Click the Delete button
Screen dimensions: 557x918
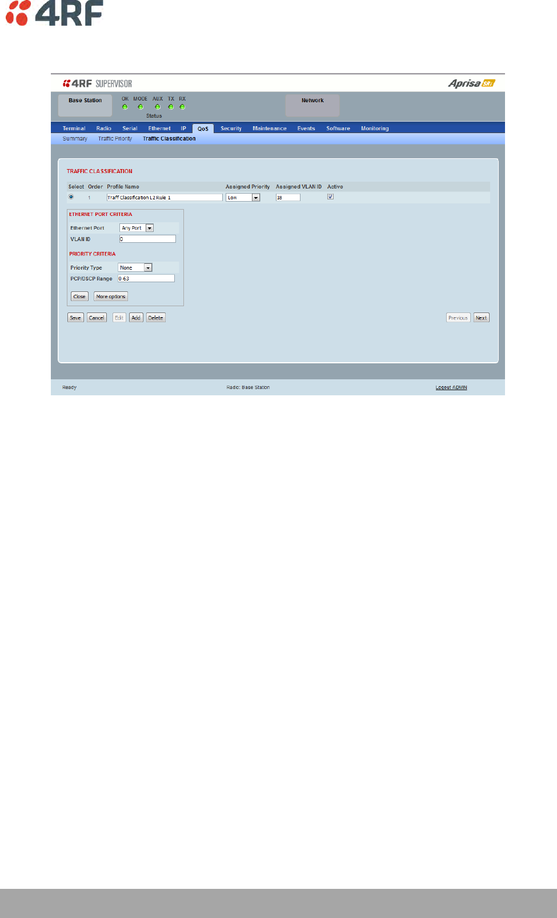[x=156, y=318]
